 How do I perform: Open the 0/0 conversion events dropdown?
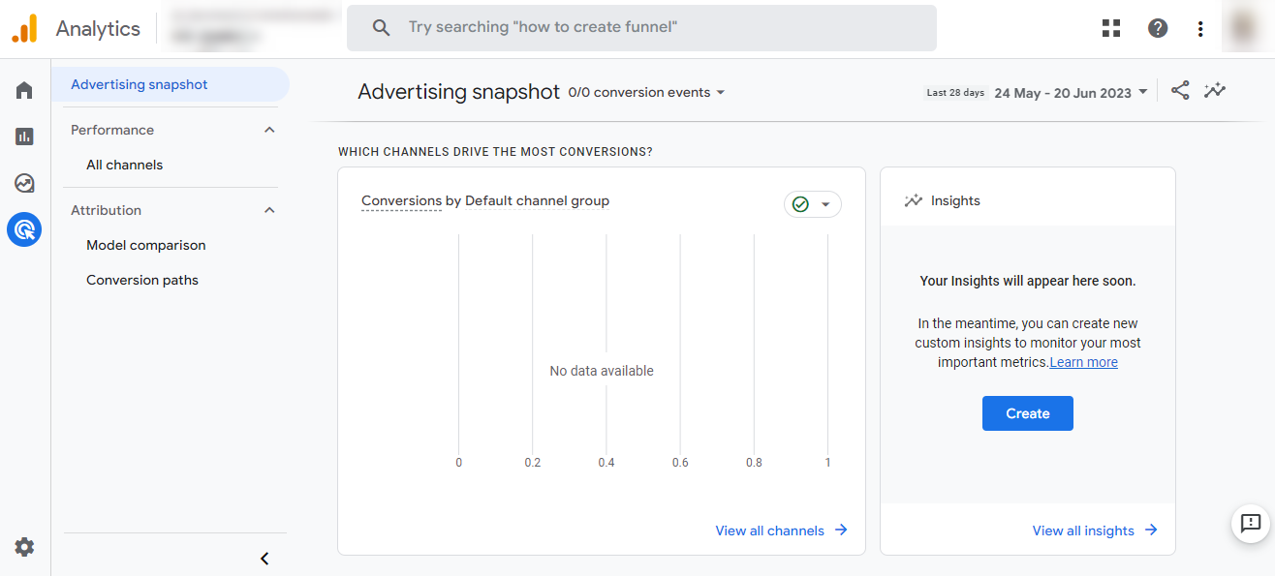[x=646, y=93]
